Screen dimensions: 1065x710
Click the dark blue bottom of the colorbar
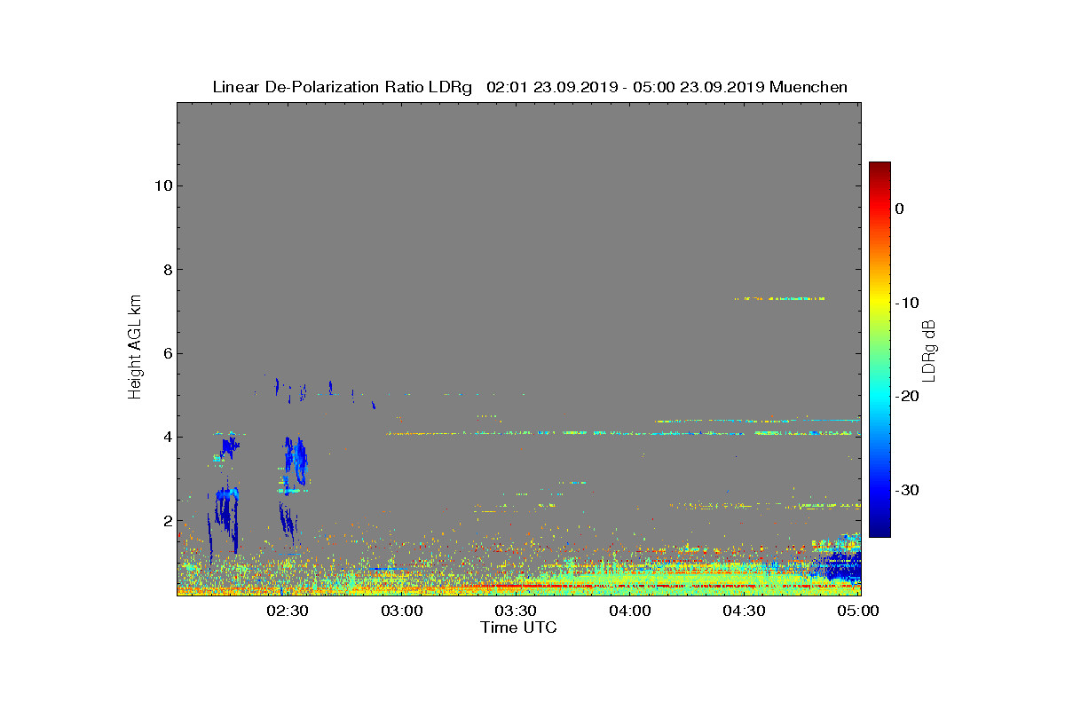tap(880, 530)
